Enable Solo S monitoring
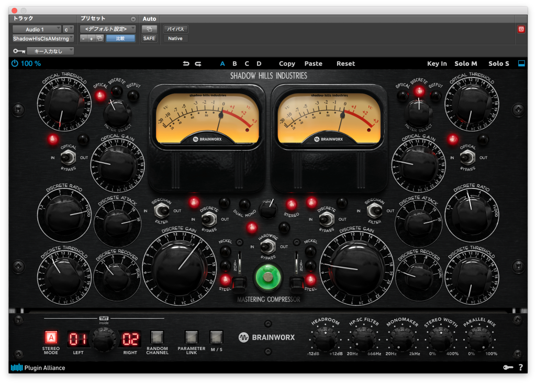The image size is (536, 384). click(499, 63)
